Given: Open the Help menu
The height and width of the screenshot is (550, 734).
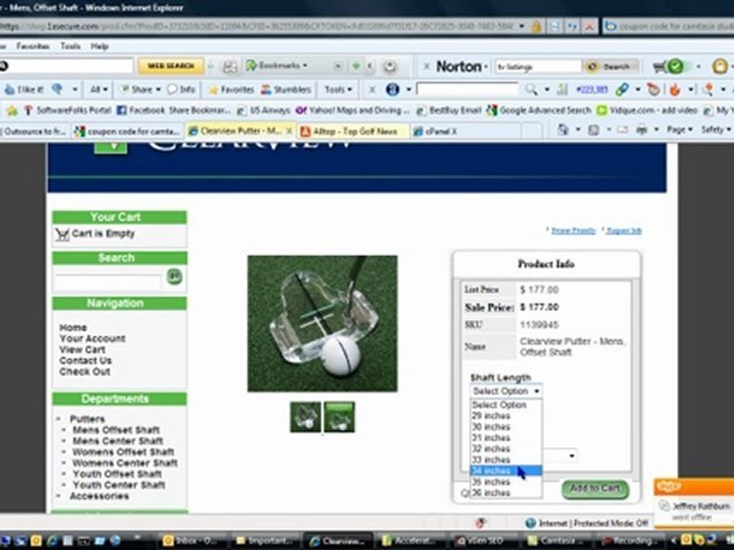Looking at the screenshot, I should pos(99,46).
